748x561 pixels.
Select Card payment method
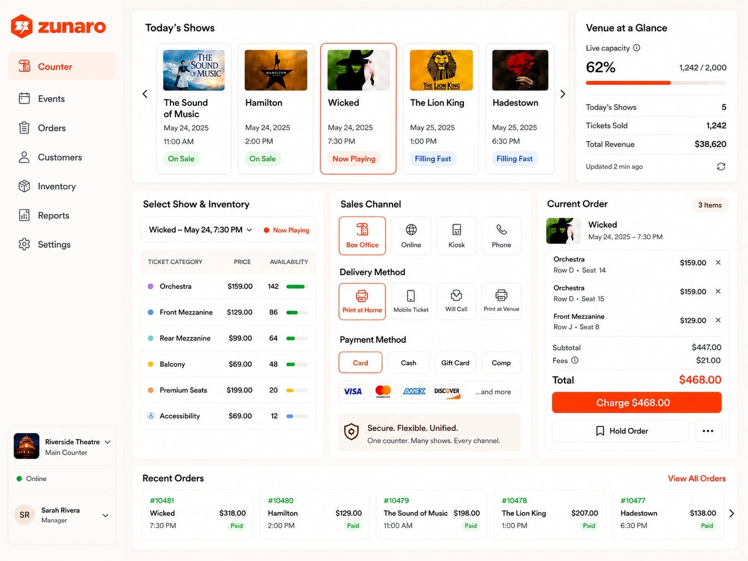pyautogui.click(x=361, y=363)
